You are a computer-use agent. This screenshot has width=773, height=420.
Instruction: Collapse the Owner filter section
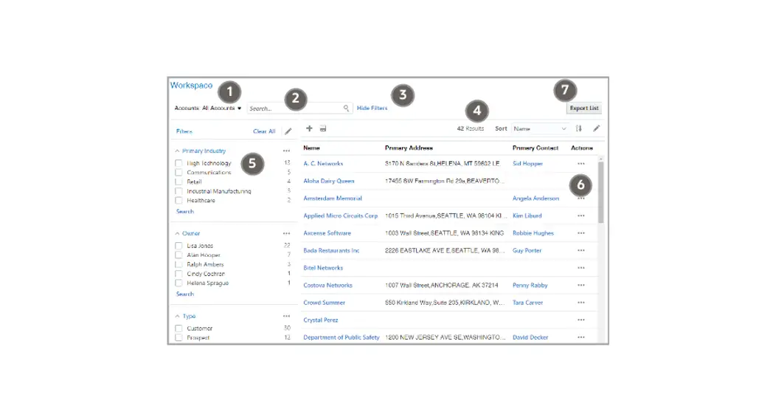(x=177, y=233)
